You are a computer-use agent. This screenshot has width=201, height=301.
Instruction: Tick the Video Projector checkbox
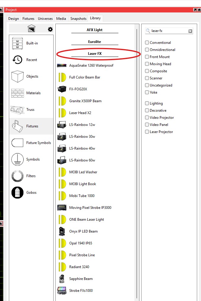[147, 118]
